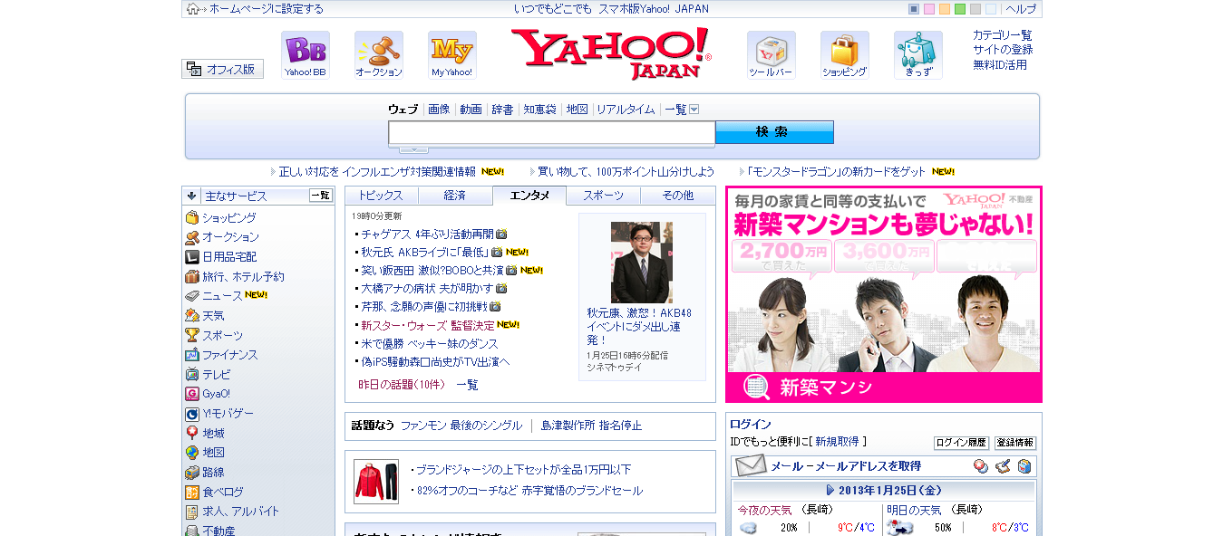Screen dimensions: 1223x536
Task: Switch to the 経済 tab
Action: (455, 196)
